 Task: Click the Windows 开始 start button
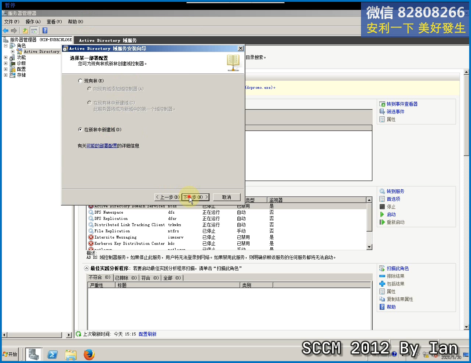point(10,354)
